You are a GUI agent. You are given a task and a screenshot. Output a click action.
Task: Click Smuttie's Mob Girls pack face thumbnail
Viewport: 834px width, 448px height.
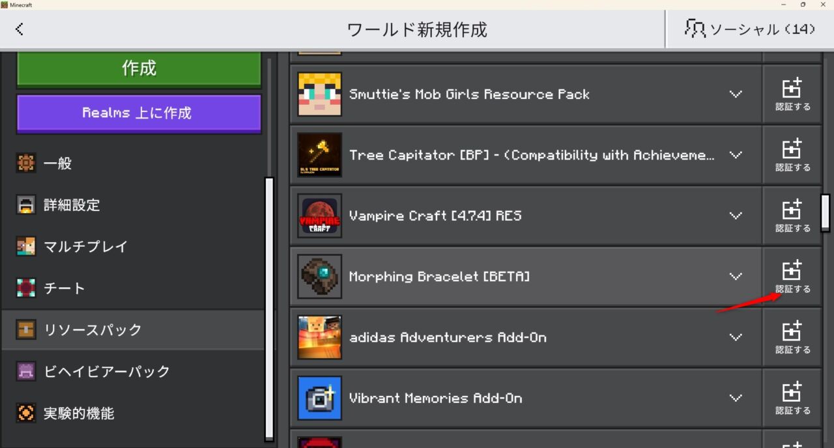point(320,94)
